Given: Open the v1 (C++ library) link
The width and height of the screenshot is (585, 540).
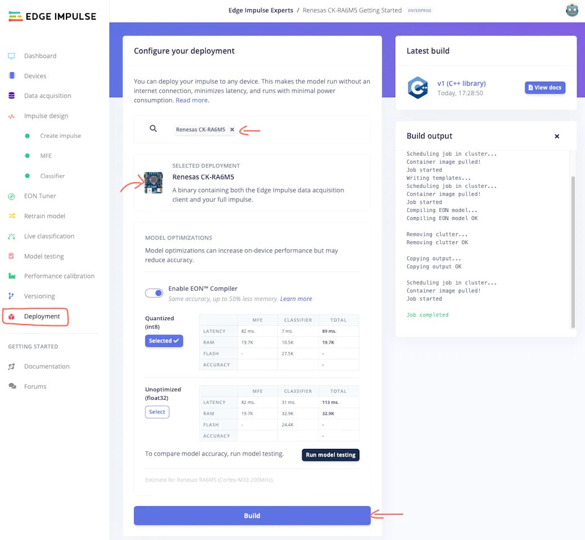Looking at the screenshot, I should (x=462, y=83).
